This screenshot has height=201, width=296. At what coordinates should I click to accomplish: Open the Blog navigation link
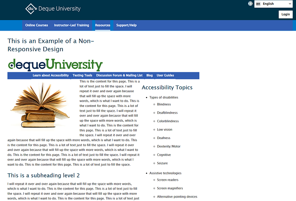pyautogui.click(x=149, y=75)
